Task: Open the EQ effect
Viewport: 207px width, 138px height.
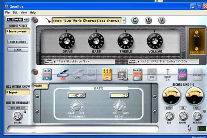Action: coord(152,75)
